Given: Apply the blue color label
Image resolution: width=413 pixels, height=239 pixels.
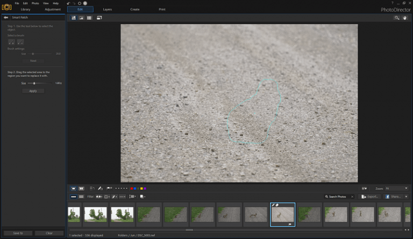Looking at the screenshot, I should tap(135, 189).
